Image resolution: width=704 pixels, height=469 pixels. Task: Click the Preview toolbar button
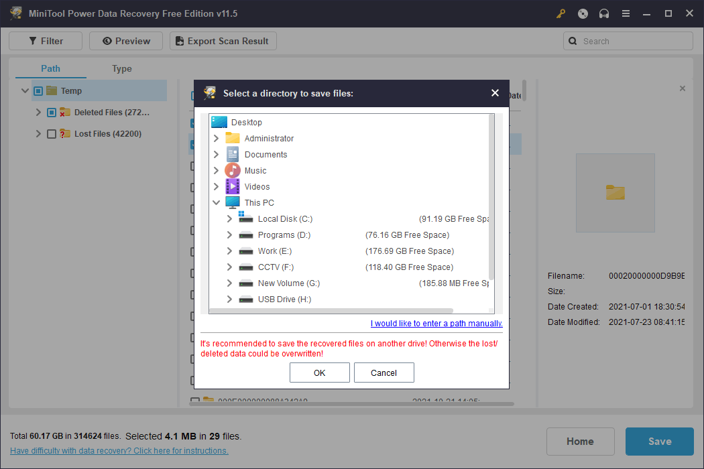click(x=126, y=41)
